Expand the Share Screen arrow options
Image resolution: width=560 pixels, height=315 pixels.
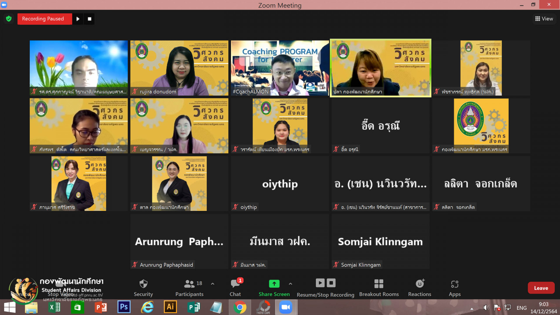tap(290, 283)
